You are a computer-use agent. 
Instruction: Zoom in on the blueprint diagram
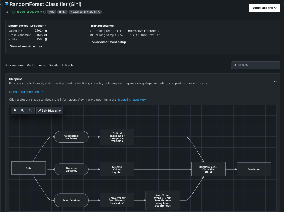pos(15,111)
